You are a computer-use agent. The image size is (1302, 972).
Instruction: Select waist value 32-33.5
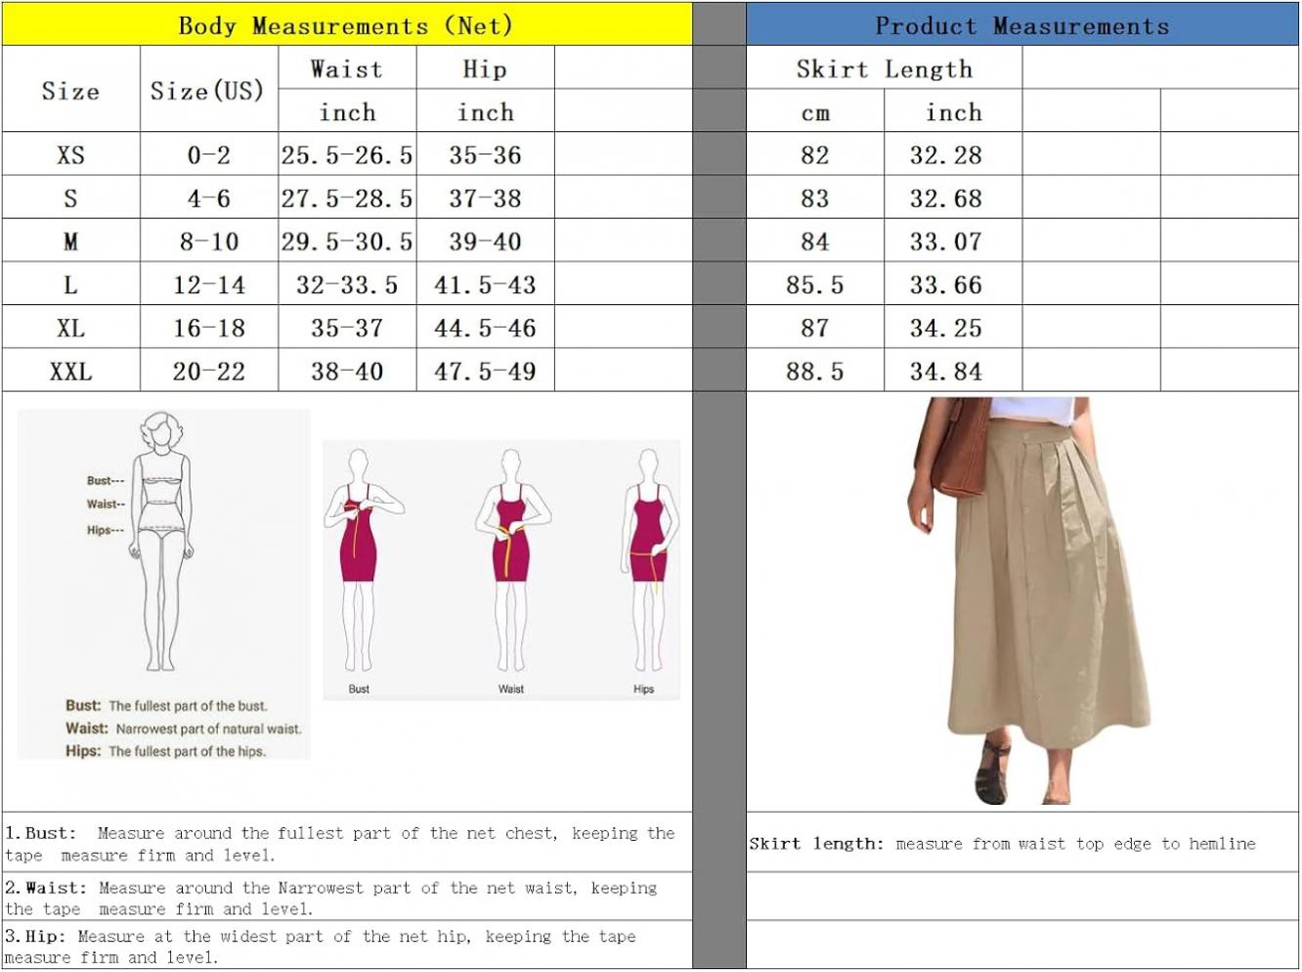click(x=347, y=285)
